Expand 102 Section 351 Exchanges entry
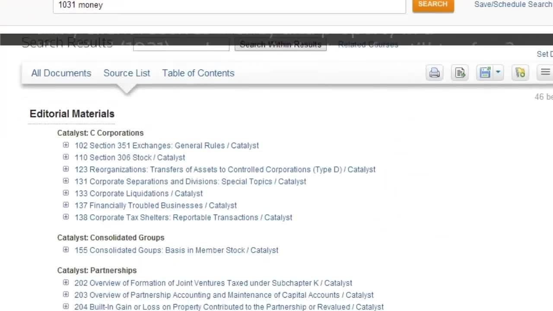Viewport: 553px width, 311px height. coord(66,145)
